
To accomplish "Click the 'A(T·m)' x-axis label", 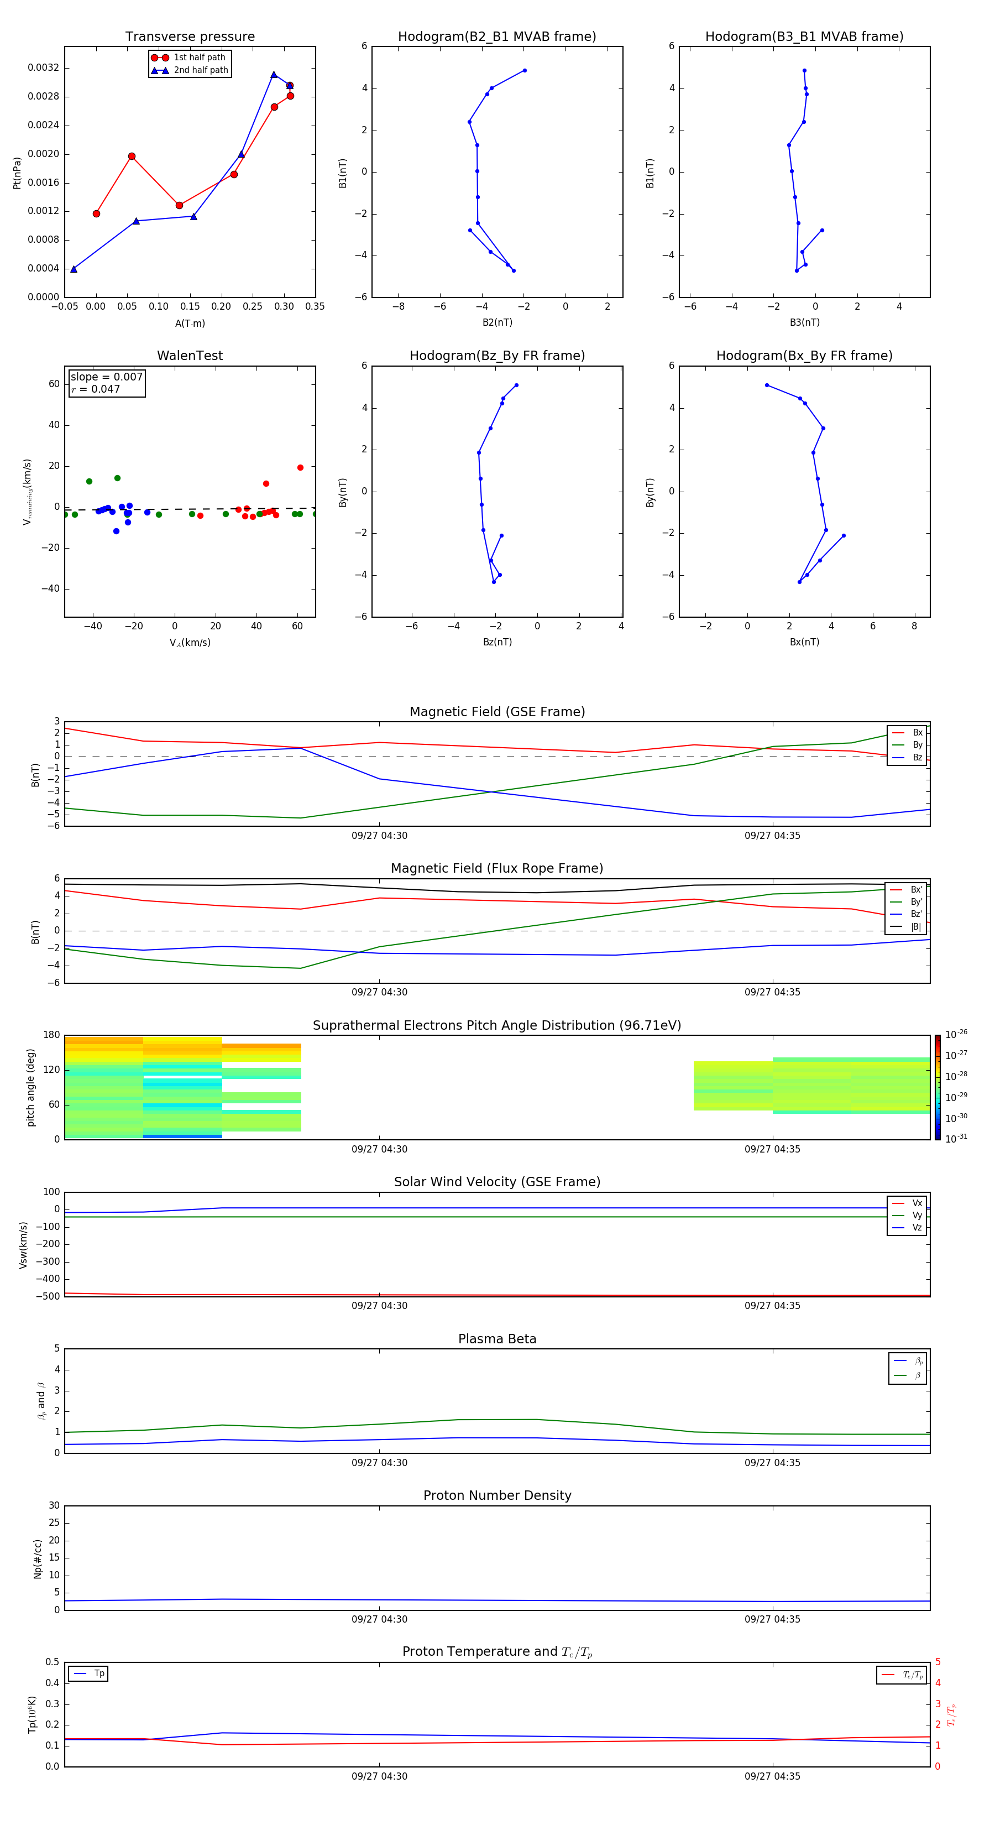I will pos(190,324).
